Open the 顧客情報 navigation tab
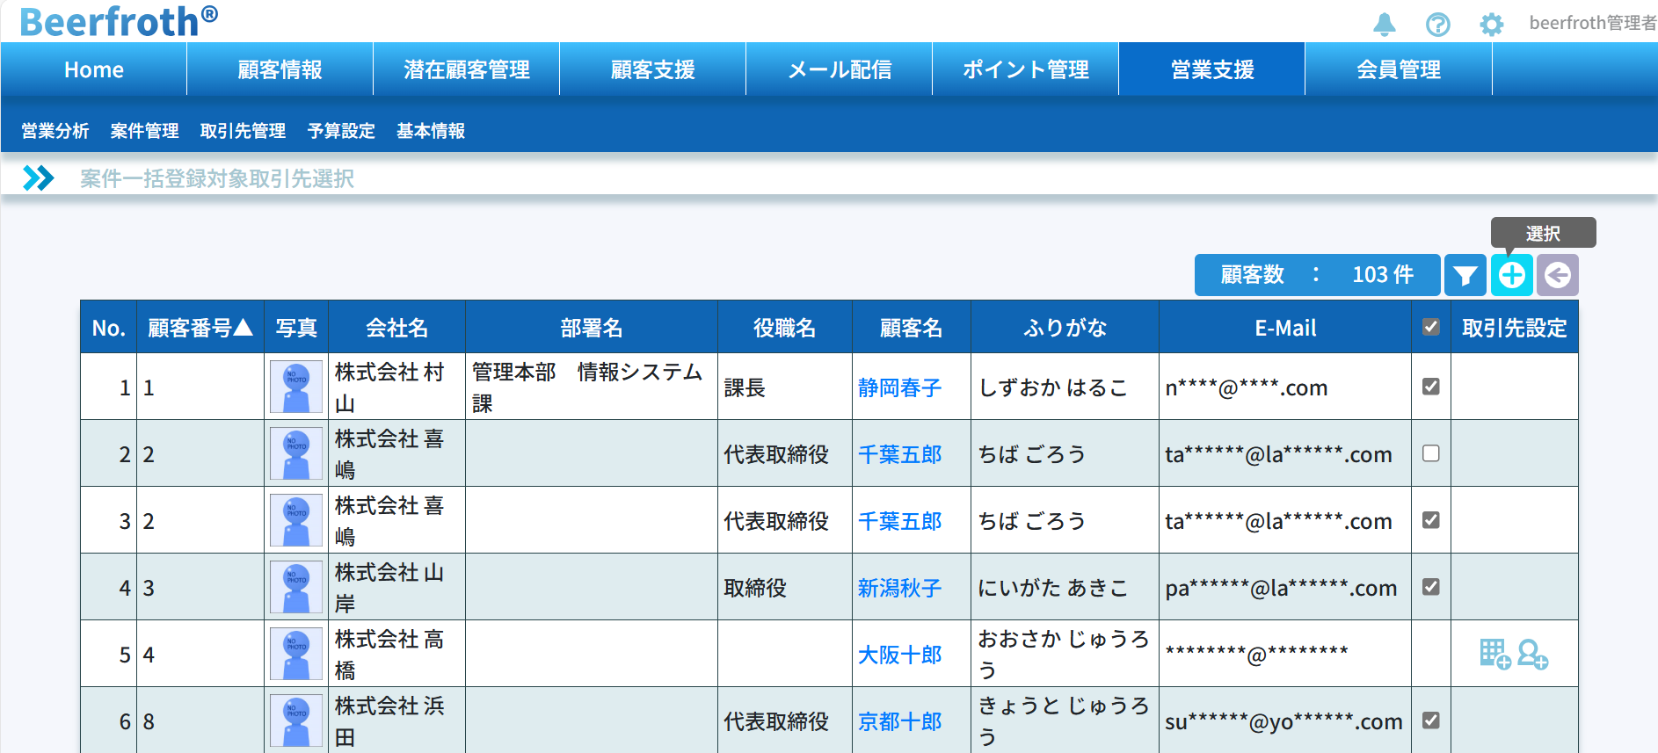The width and height of the screenshot is (1658, 753). 280,69
